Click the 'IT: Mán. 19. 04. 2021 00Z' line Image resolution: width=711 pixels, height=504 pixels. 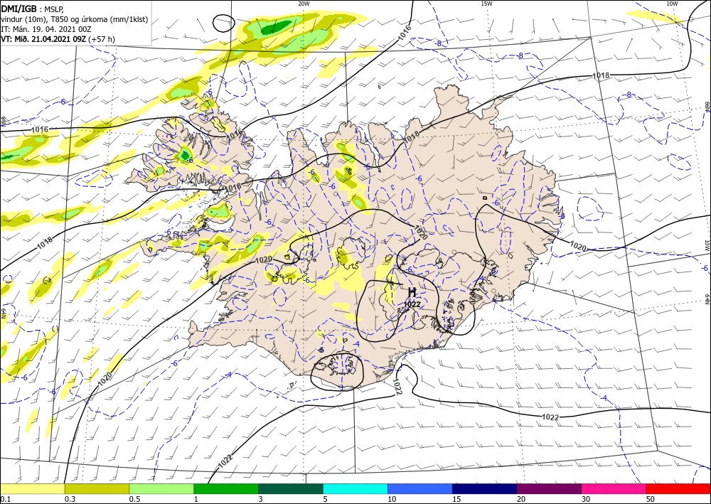tap(46, 29)
